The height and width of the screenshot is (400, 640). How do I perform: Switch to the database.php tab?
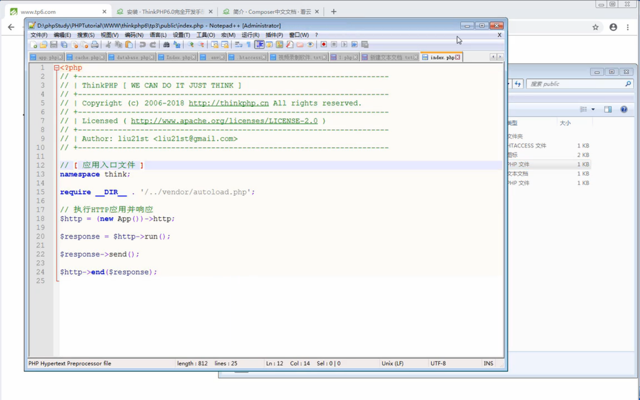(x=131, y=58)
